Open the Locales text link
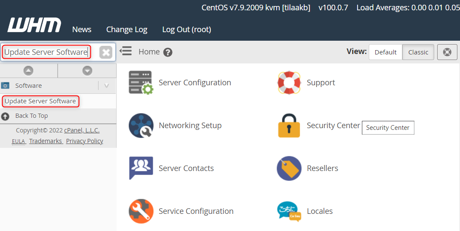Viewport: 460px width, 231px height. (x=320, y=211)
